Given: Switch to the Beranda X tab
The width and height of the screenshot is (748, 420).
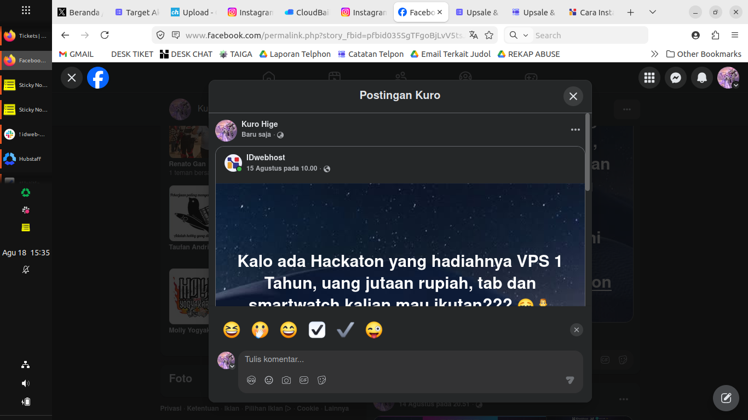Looking at the screenshot, I should 80,12.
